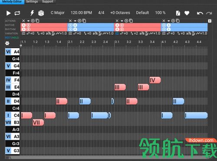The height and width of the screenshot is (161, 217).
Task: Select the VII note on B3
Action: click(38, 123)
